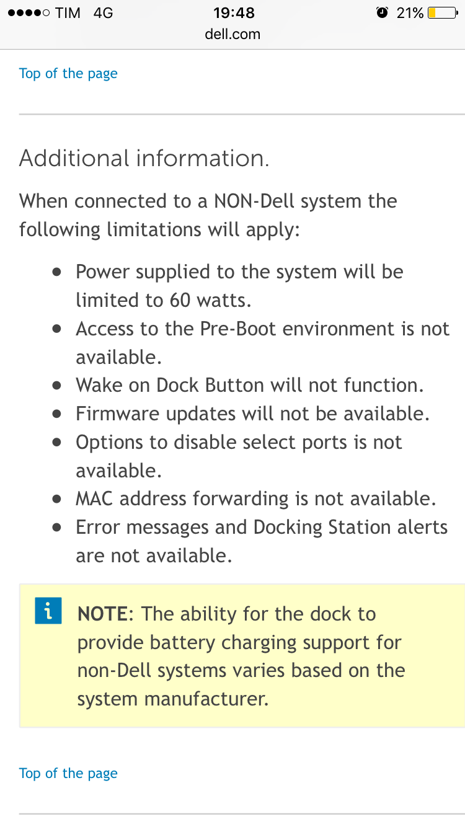Screen dimensions: 465x827
Task: Tap the Pre-Boot environment bullet item
Action: click(x=262, y=343)
